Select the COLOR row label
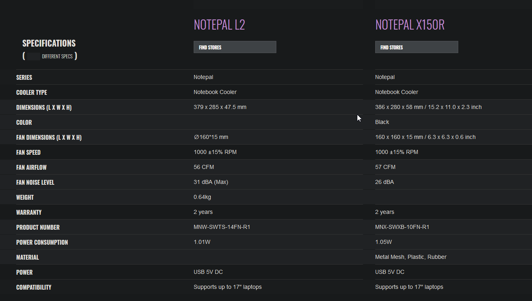 tap(24, 122)
